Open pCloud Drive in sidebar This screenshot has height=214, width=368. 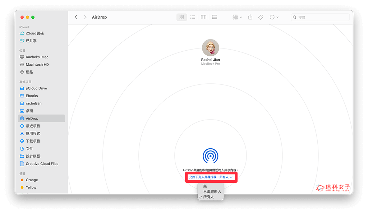pyautogui.click(x=42, y=88)
